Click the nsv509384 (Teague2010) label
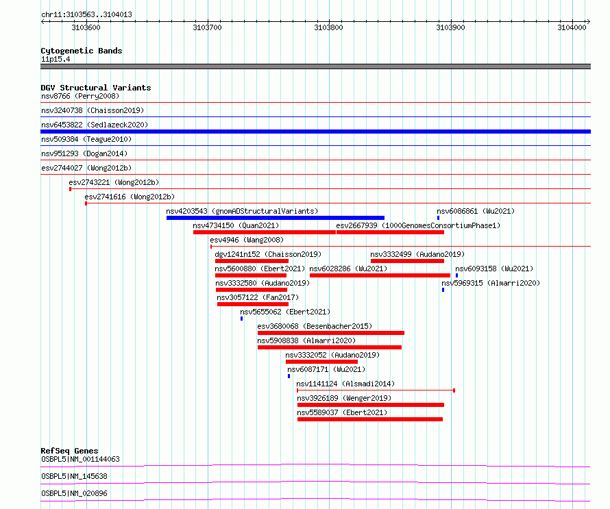This screenshot has height=509, width=610. pyautogui.click(x=86, y=139)
